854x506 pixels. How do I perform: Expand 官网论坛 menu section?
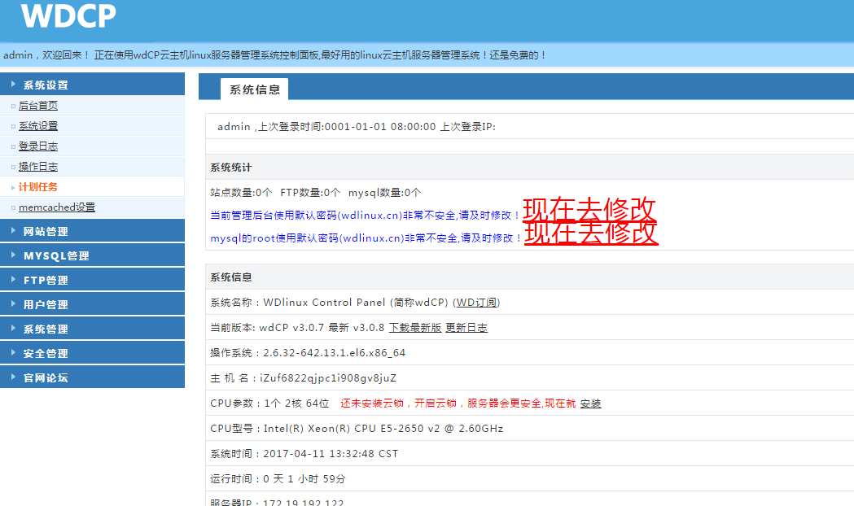tap(92, 377)
